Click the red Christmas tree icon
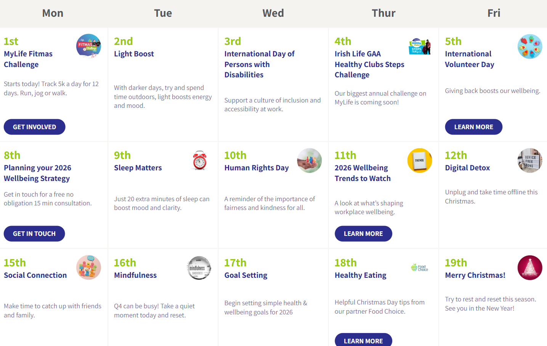Screen dimensions: 547x346 click(x=530, y=268)
